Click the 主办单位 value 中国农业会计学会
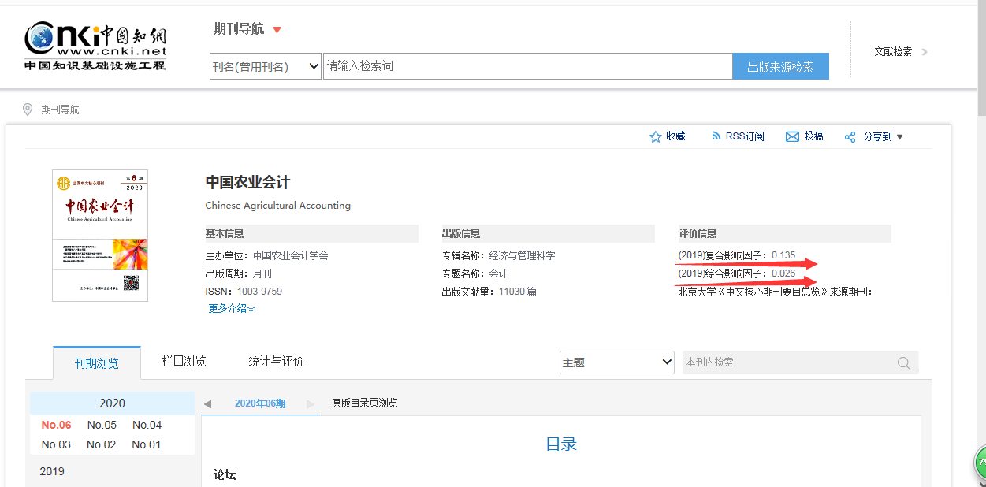This screenshot has width=986, height=487. pyautogui.click(x=290, y=255)
